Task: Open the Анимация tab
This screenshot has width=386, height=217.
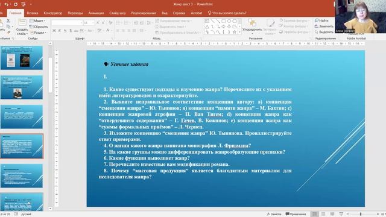Action: 96,13
